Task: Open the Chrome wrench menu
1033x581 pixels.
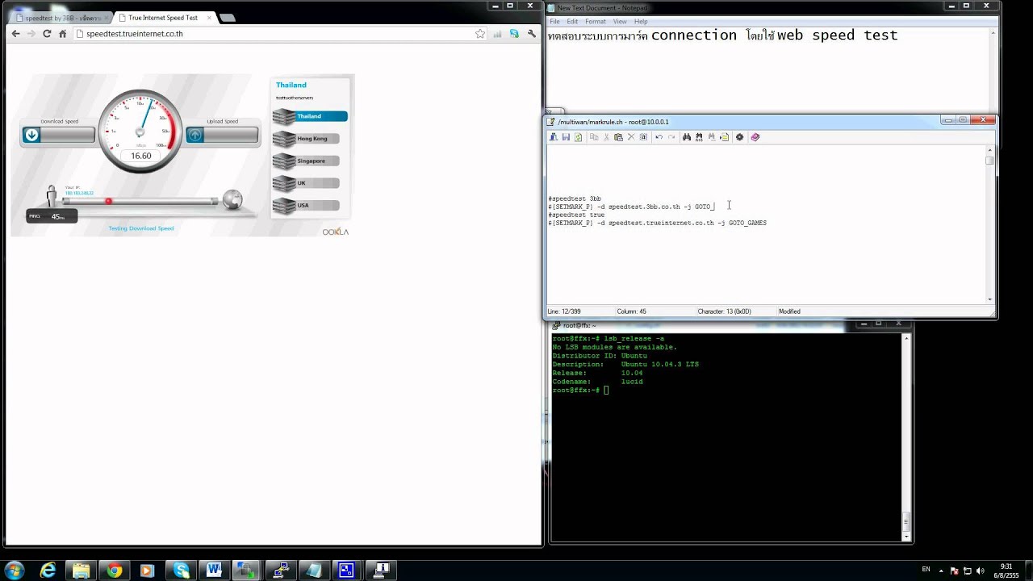Action: point(531,34)
